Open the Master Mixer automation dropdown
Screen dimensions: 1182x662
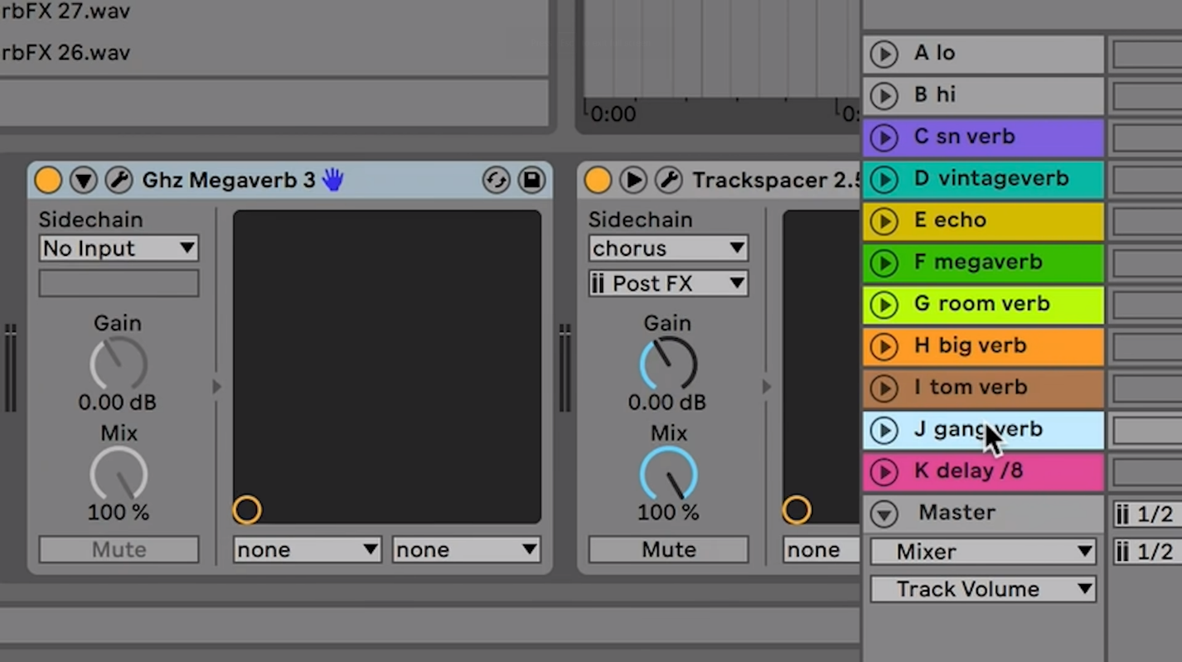click(x=983, y=551)
